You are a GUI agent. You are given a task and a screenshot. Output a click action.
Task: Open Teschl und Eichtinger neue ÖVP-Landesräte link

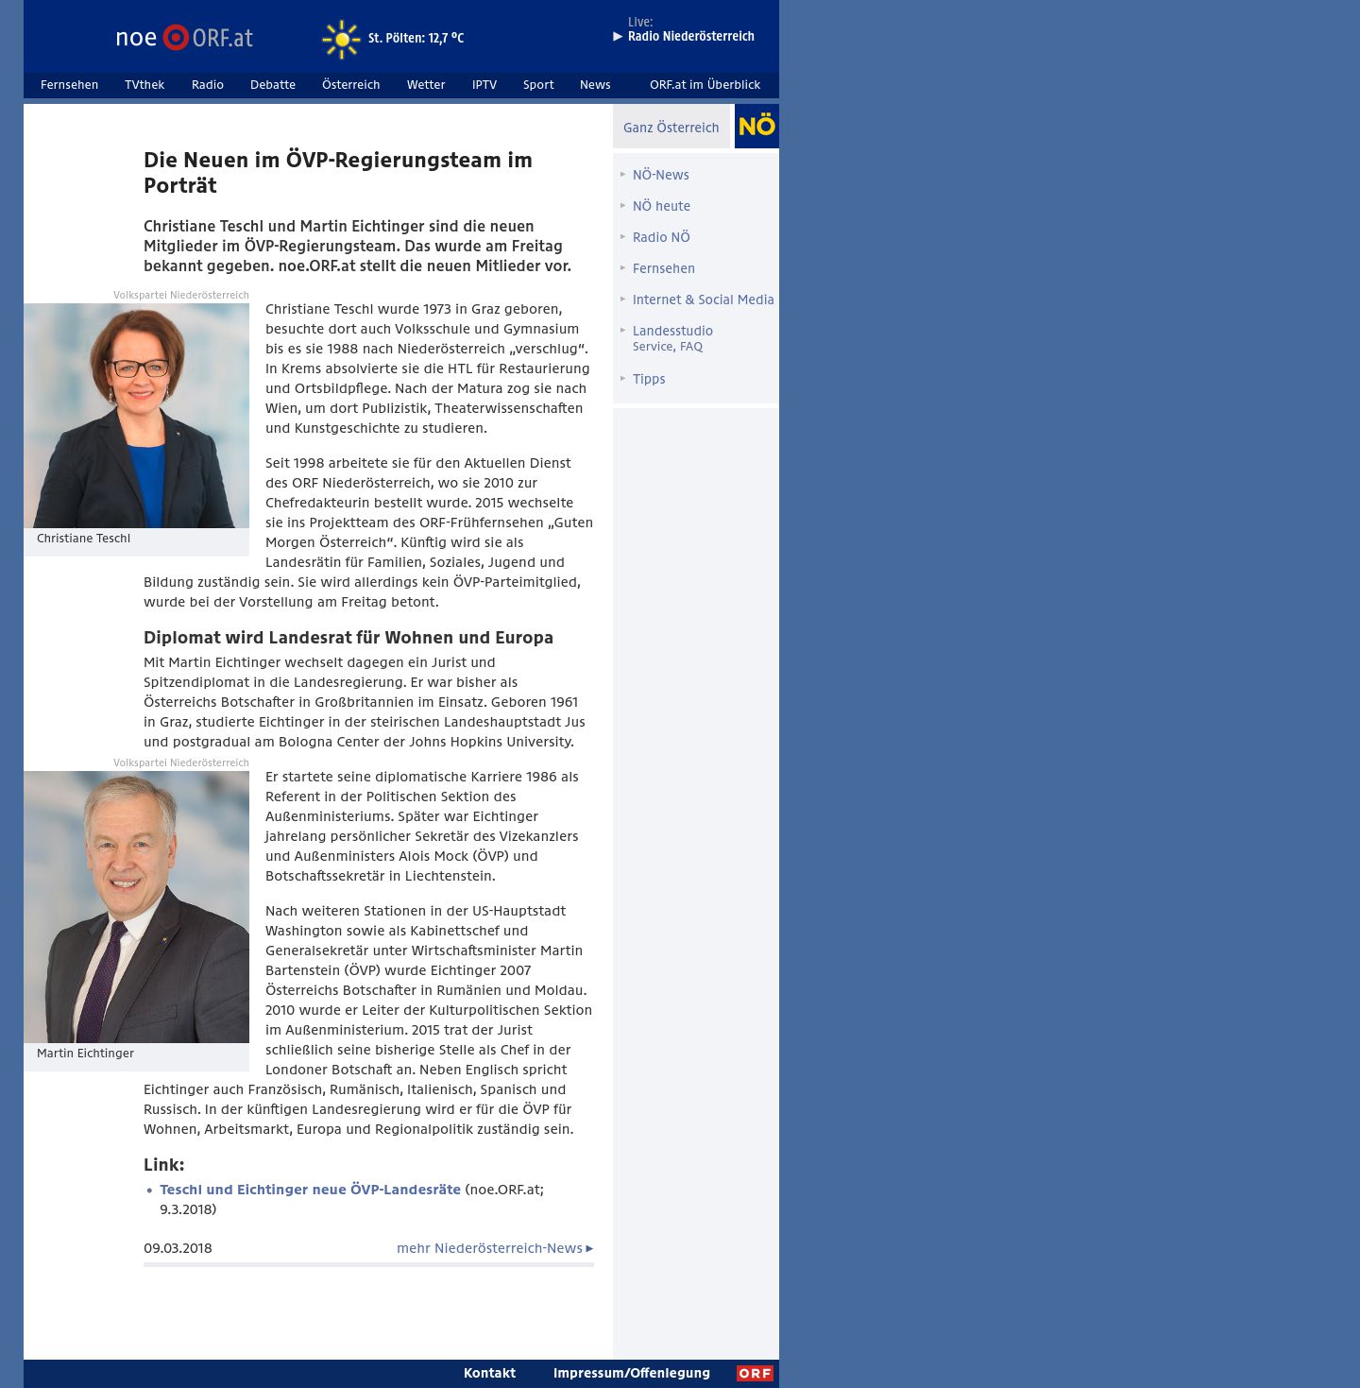(x=310, y=1190)
